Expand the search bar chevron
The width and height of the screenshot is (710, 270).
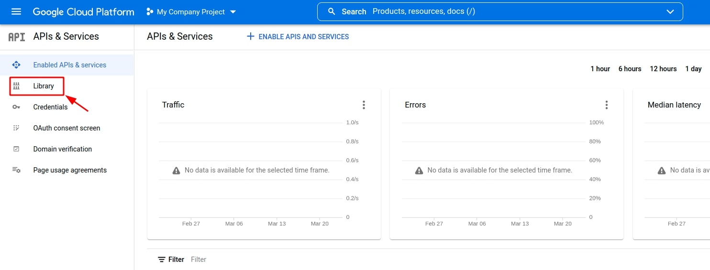click(x=670, y=12)
